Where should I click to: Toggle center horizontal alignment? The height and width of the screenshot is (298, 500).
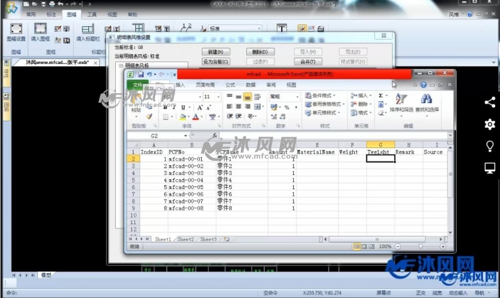(x=238, y=107)
